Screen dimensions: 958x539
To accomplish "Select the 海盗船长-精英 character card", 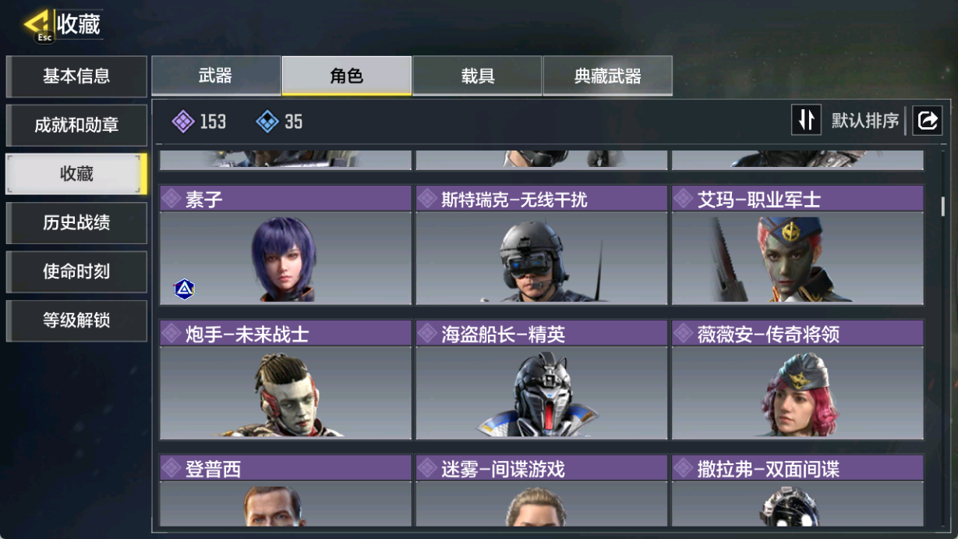I will (x=542, y=380).
